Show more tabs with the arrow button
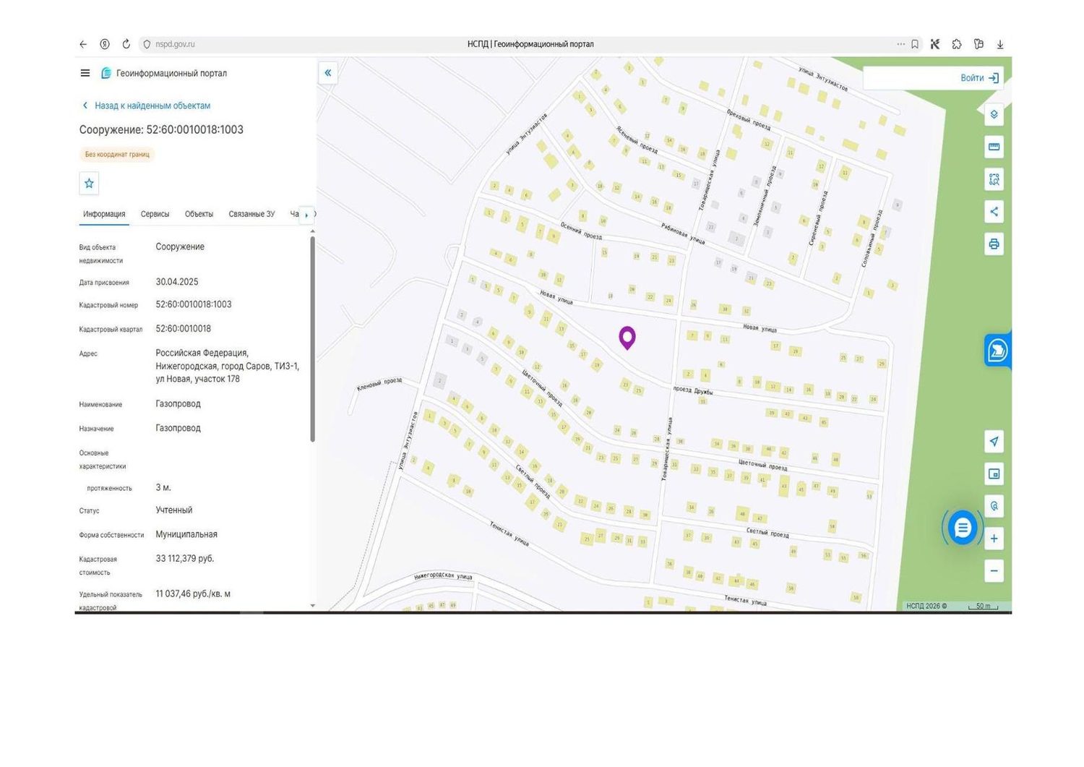The height and width of the screenshot is (767, 1084). click(x=306, y=215)
